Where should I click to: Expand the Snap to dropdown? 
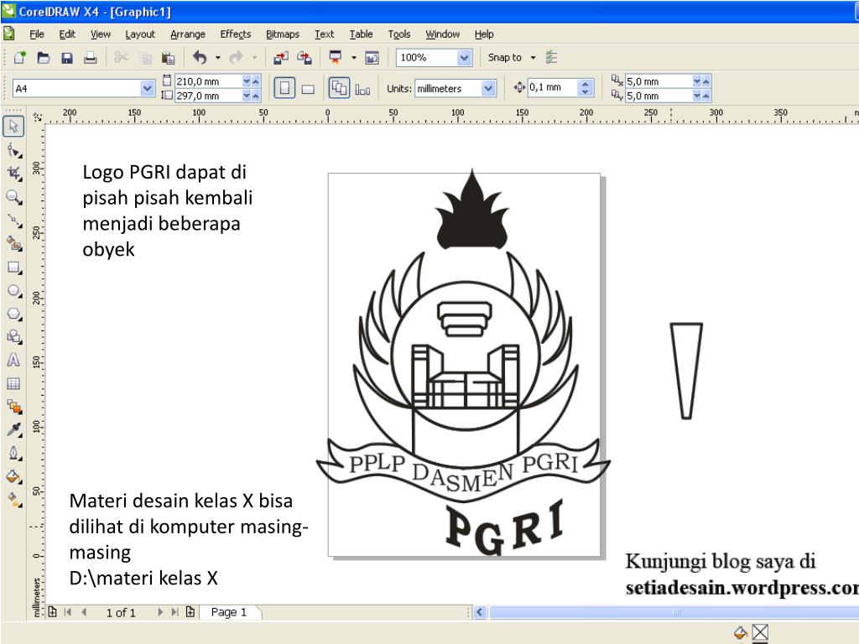(x=533, y=58)
